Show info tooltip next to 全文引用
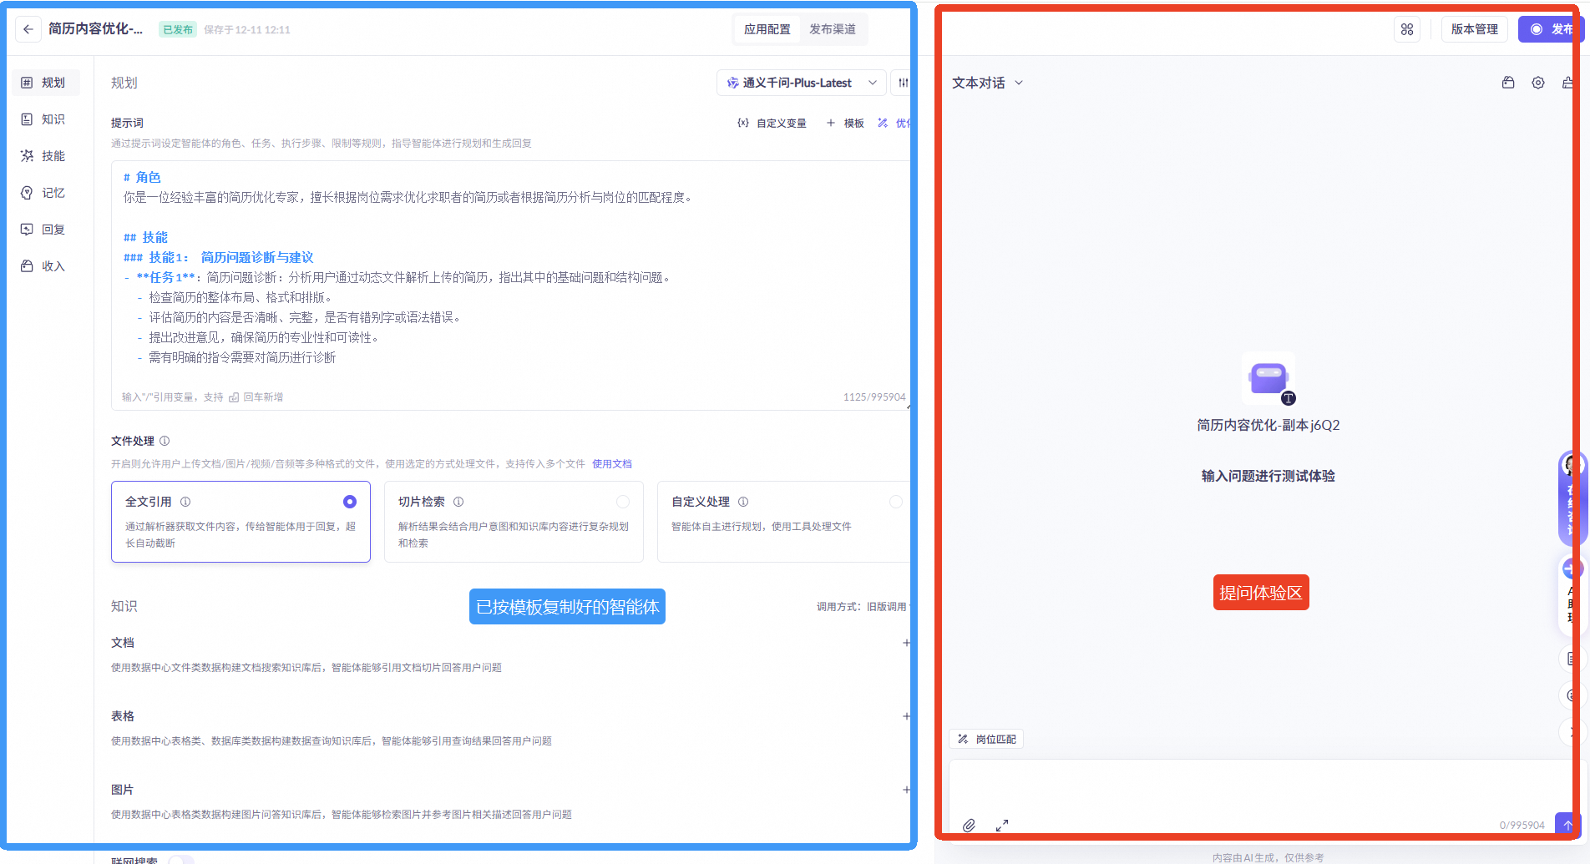Screen dimensions: 1590x864 click(x=185, y=502)
